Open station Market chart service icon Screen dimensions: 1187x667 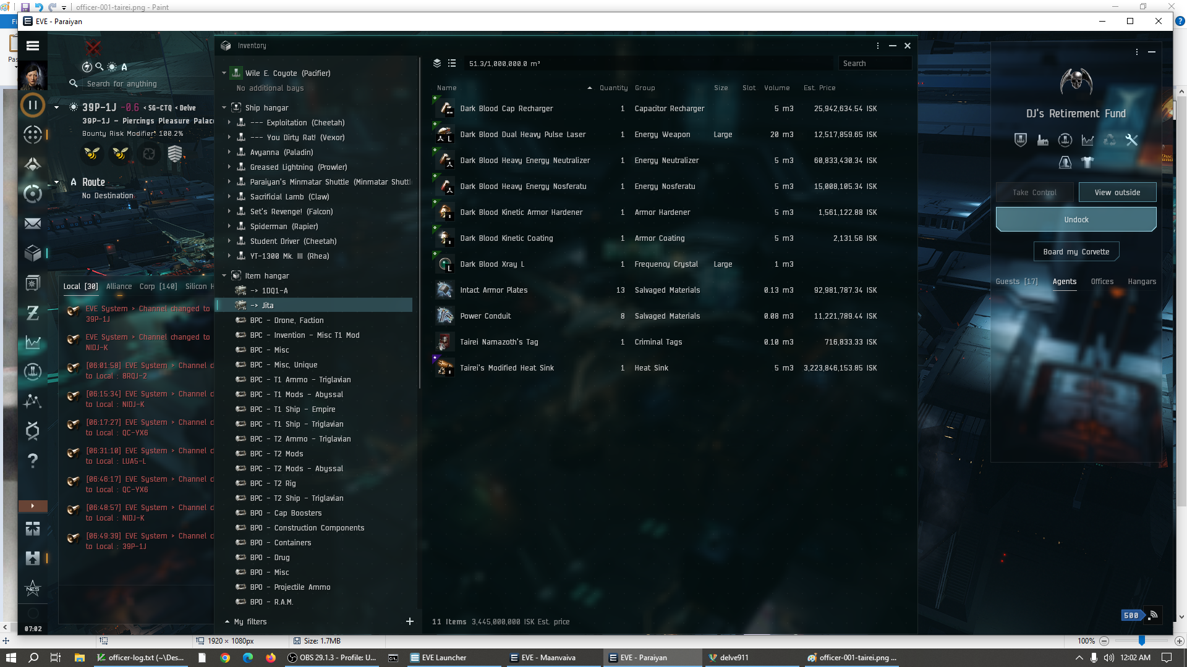click(1087, 140)
